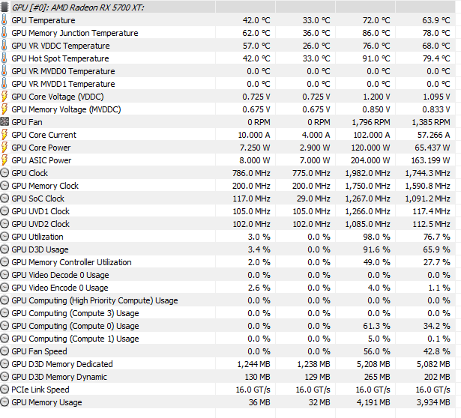Select the GPU Temperature sensor label

pyautogui.click(x=43, y=20)
